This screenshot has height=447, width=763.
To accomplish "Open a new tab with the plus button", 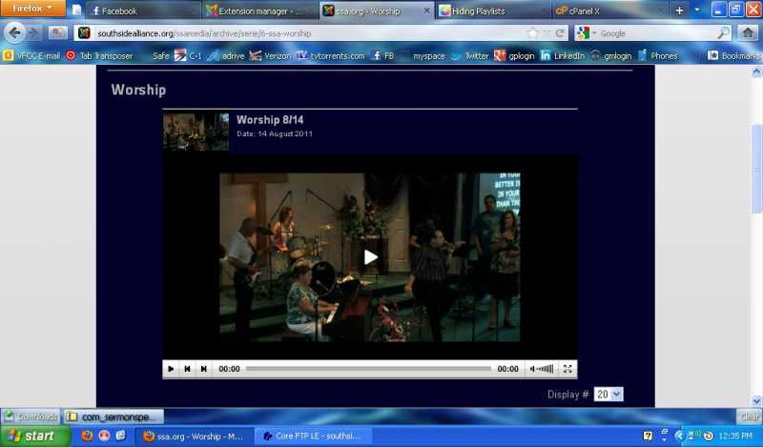I will click(679, 10).
